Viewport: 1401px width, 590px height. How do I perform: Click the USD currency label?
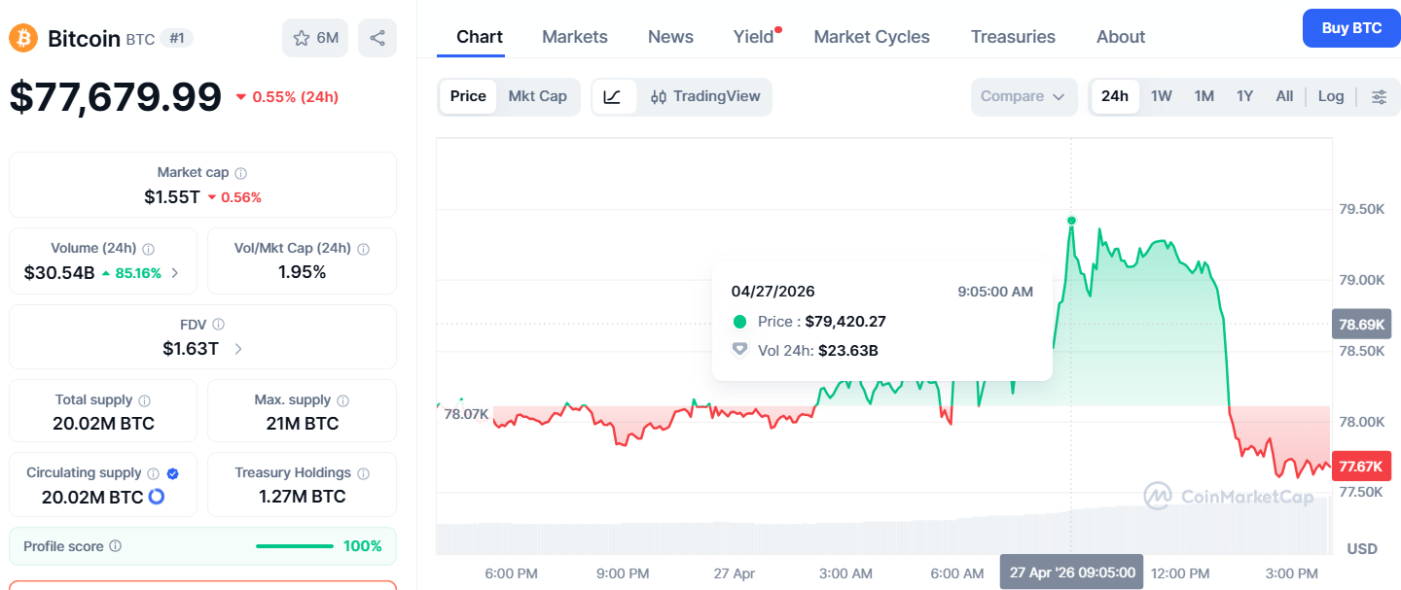pyautogui.click(x=1362, y=548)
